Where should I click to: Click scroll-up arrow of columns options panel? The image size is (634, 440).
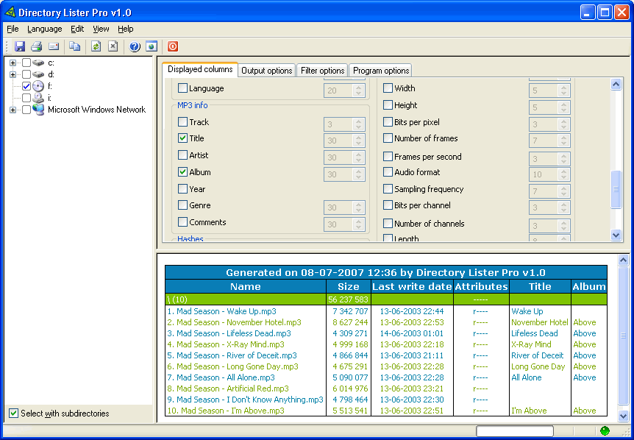[x=616, y=84]
